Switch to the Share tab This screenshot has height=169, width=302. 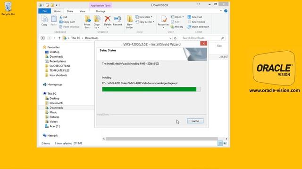coord(70,11)
